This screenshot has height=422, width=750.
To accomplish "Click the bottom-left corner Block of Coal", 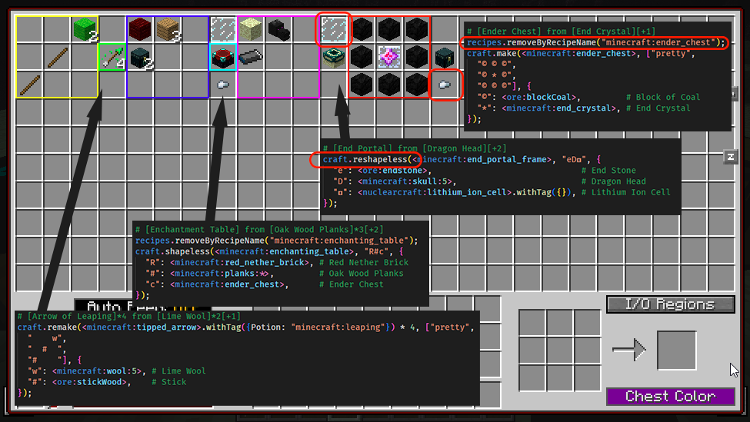I will click(x=362, y=85).
